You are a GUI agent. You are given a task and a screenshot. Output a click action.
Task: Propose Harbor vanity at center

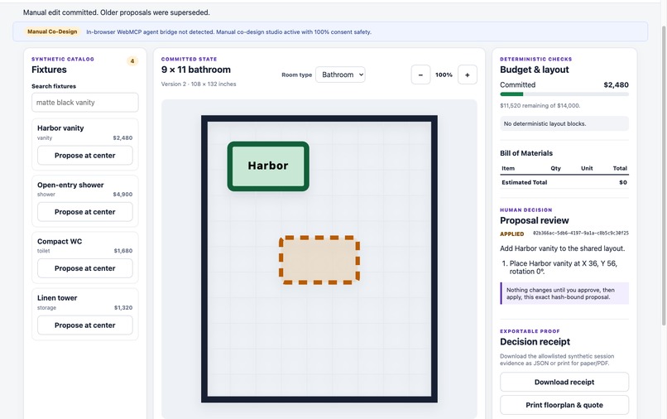coord(85,156)
